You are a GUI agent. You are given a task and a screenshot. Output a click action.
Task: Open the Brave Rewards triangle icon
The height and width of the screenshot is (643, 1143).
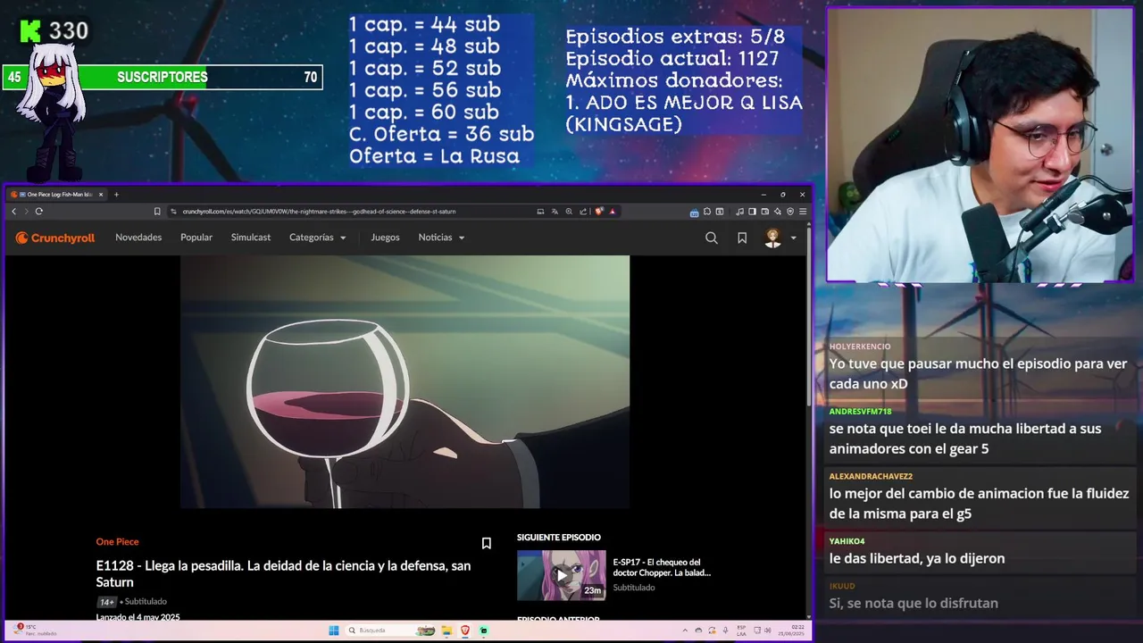pyautogui.click(x=613, y=212)
